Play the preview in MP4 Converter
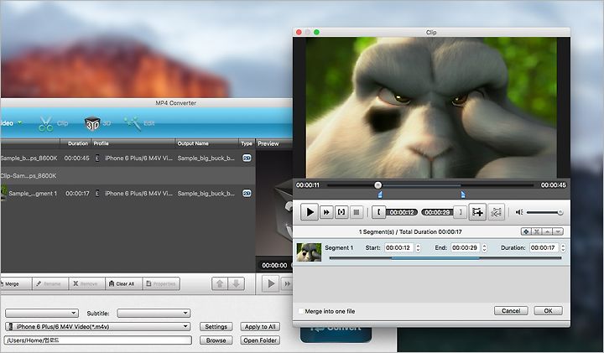 (271, 283)
